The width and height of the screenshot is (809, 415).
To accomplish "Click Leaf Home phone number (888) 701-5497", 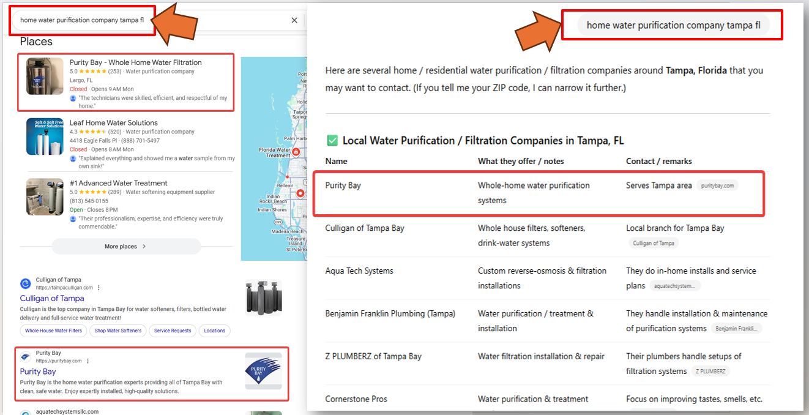I will click(140, 141).
